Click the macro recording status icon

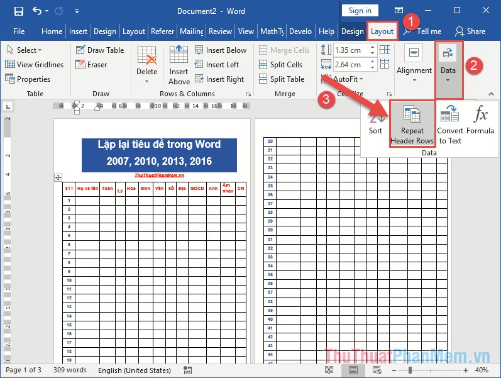click(x=188, y=370)
